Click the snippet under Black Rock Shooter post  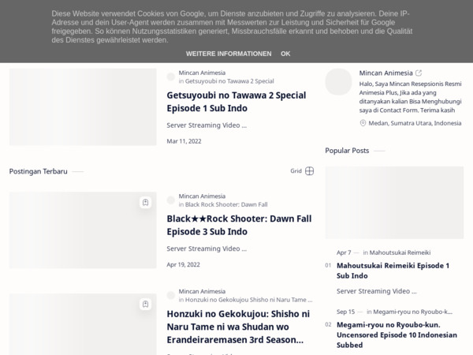click(x=207, y=248)
